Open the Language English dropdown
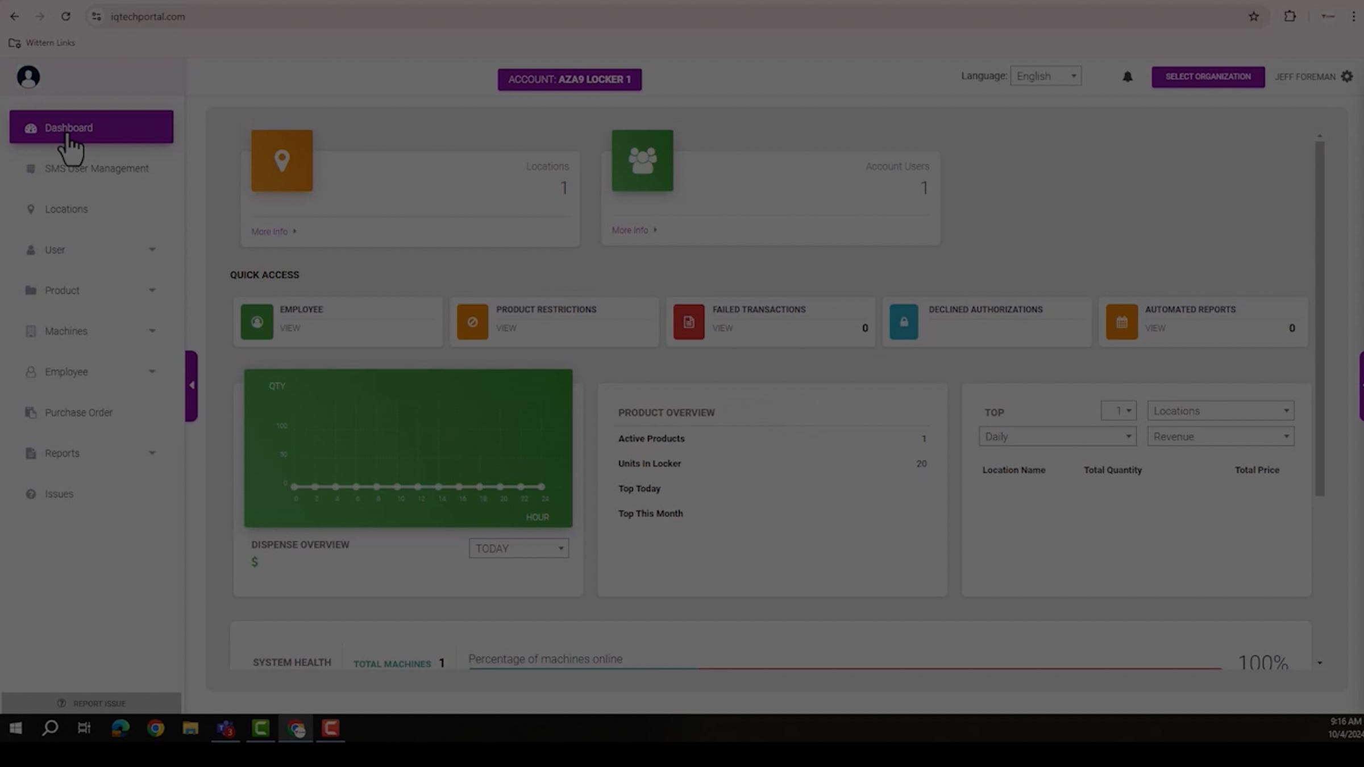 pyautogui.click(x=1046, y=76)
